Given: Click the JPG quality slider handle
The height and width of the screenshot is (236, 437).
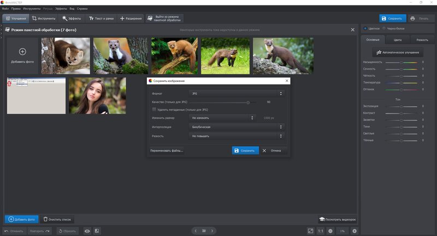Looking at the screenshot, I should [x=248, y=102].
